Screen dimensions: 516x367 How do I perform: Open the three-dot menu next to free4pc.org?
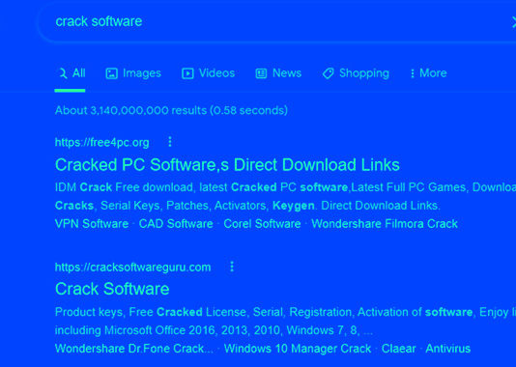(170, 142)
